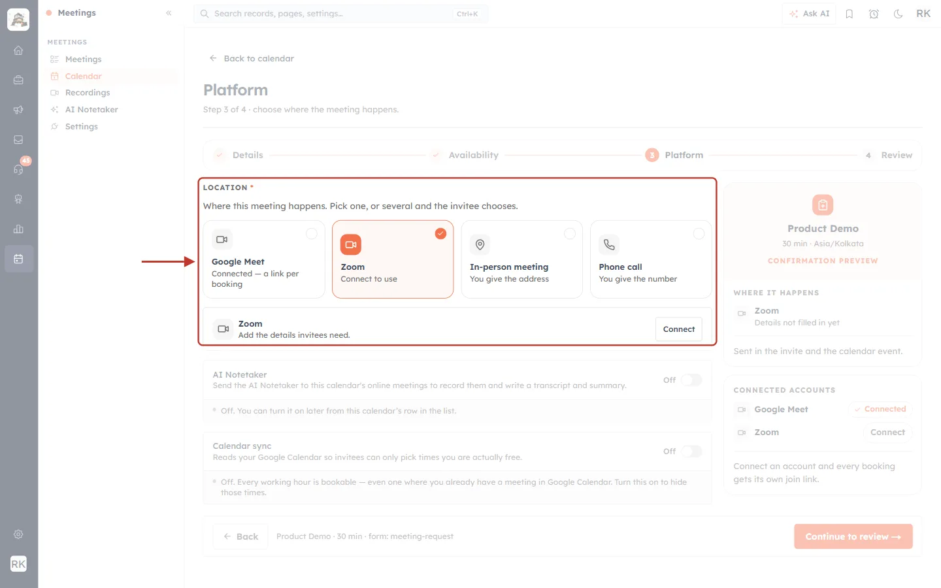The image size is (941, 588).
Task: Open the bar chart reports icon
Action: pyautogui.click(x=18, y=229)
